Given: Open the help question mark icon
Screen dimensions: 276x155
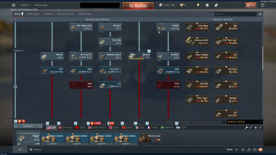Looking at the screenshot, I should (x=263, y=5).
